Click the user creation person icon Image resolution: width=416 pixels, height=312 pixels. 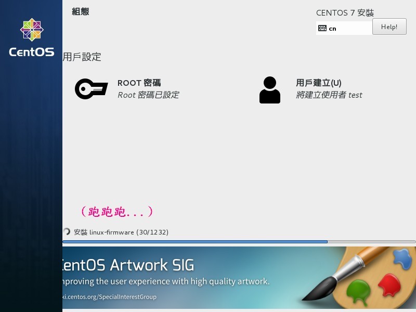click(x=270, y=90)
